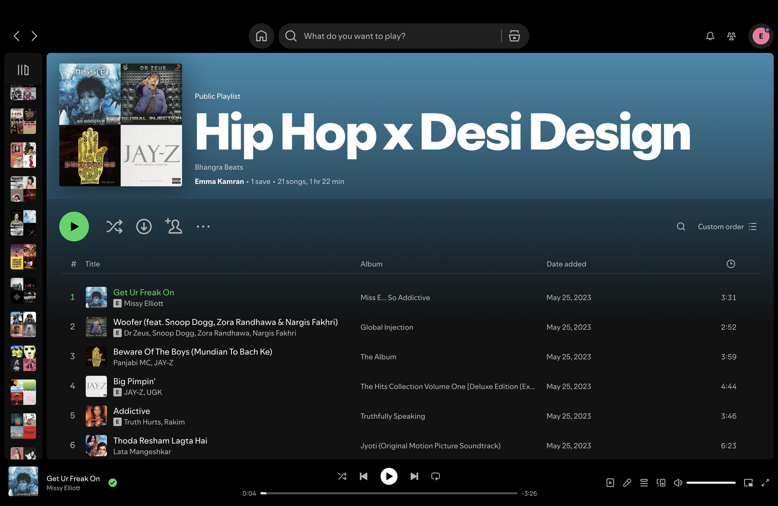Open Get Ur Freak On in now playing bar
Viewport: 778px width, 506px height.
(x=73, y=479)
